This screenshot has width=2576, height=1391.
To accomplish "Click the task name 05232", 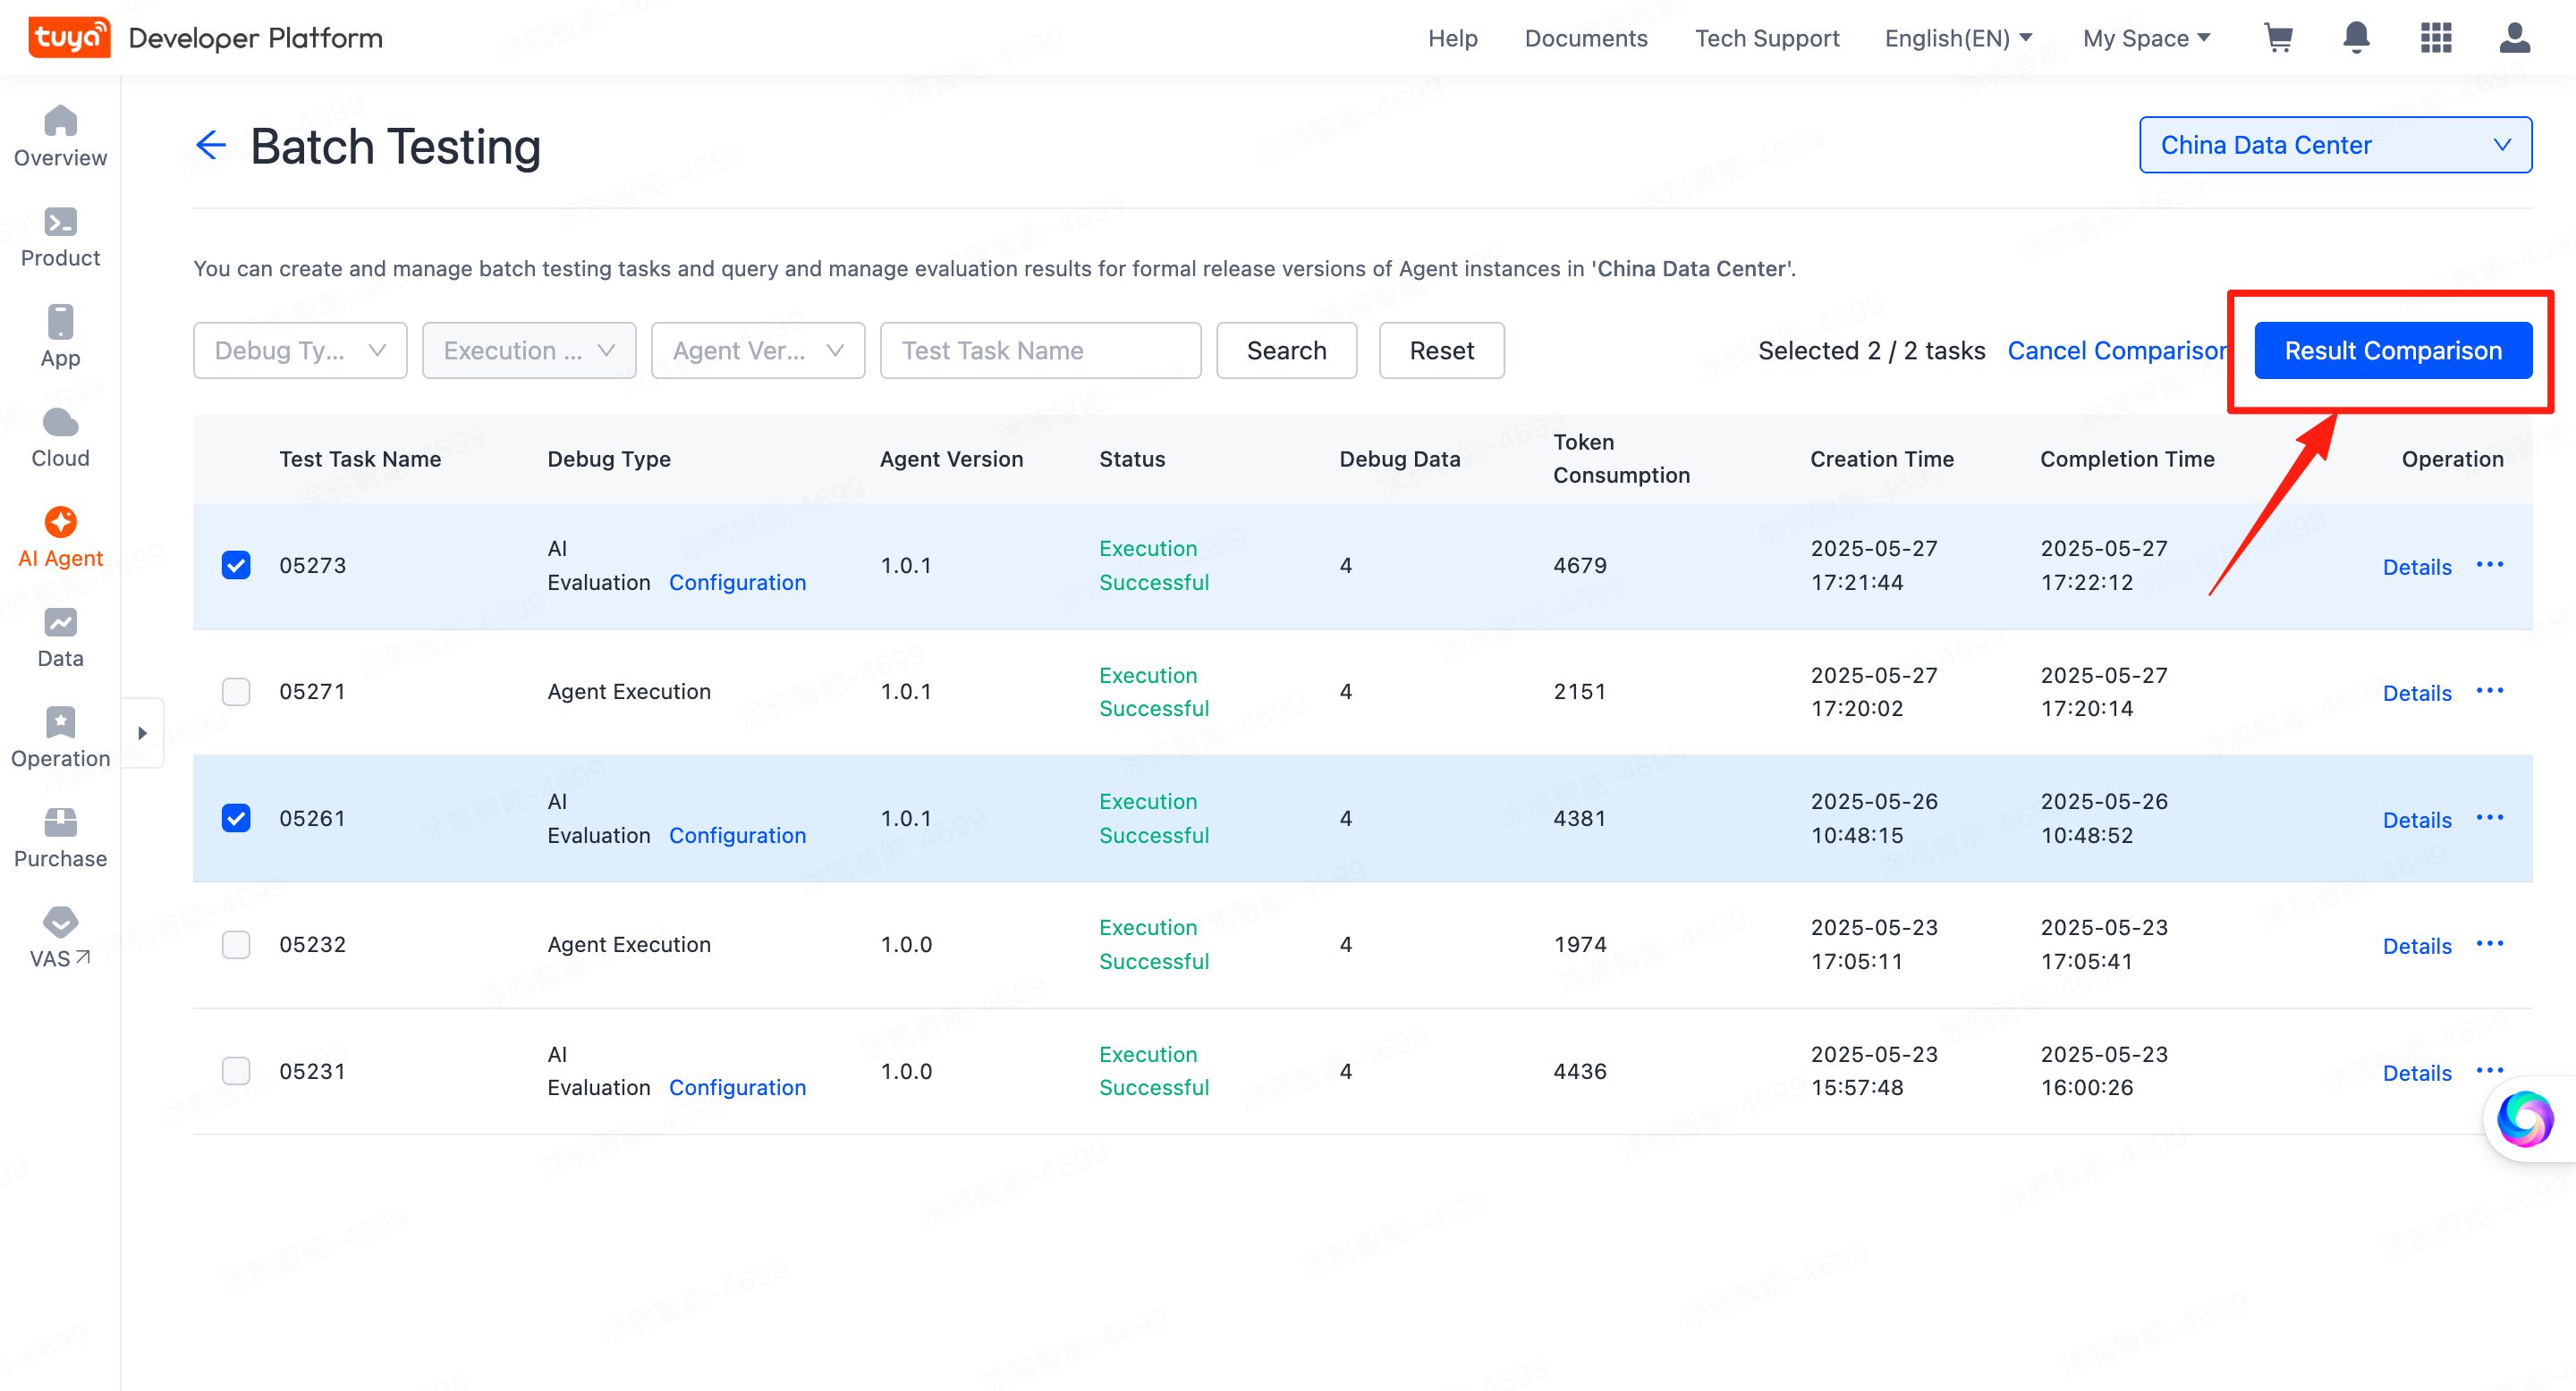I will (312, 944).
